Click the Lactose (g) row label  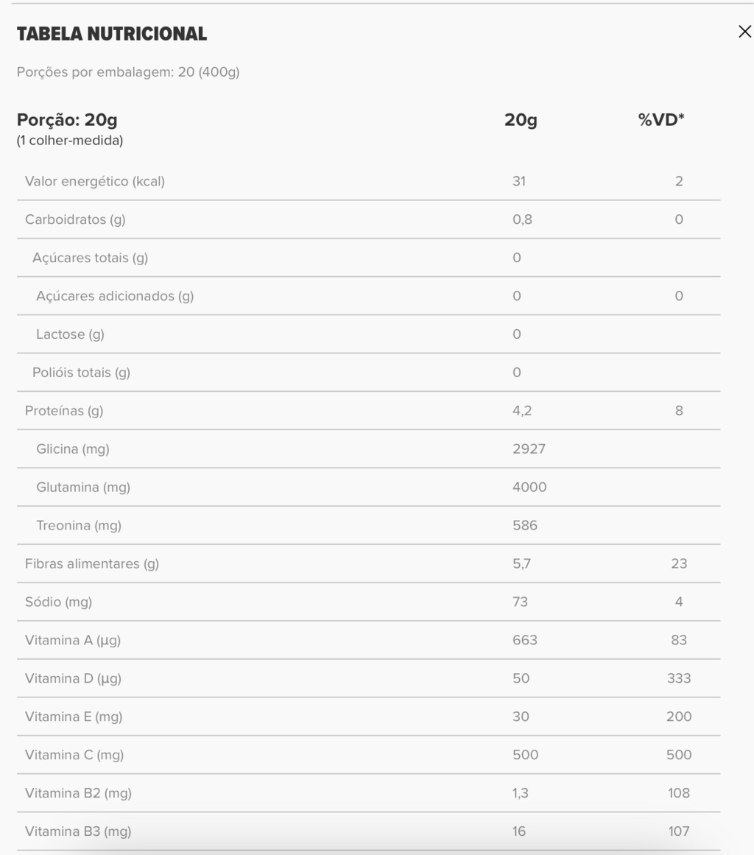pos(71,334)
